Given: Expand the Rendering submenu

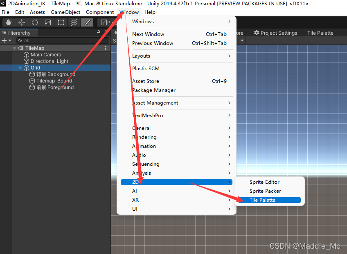Looking at the screenshot, I should (x=177, y=137).
